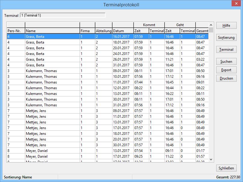The width and height of the screenshot is (243, 182).
Task: Click Mettjes, Jens name on 18.01.2017 row
Action: click(52, 134)
